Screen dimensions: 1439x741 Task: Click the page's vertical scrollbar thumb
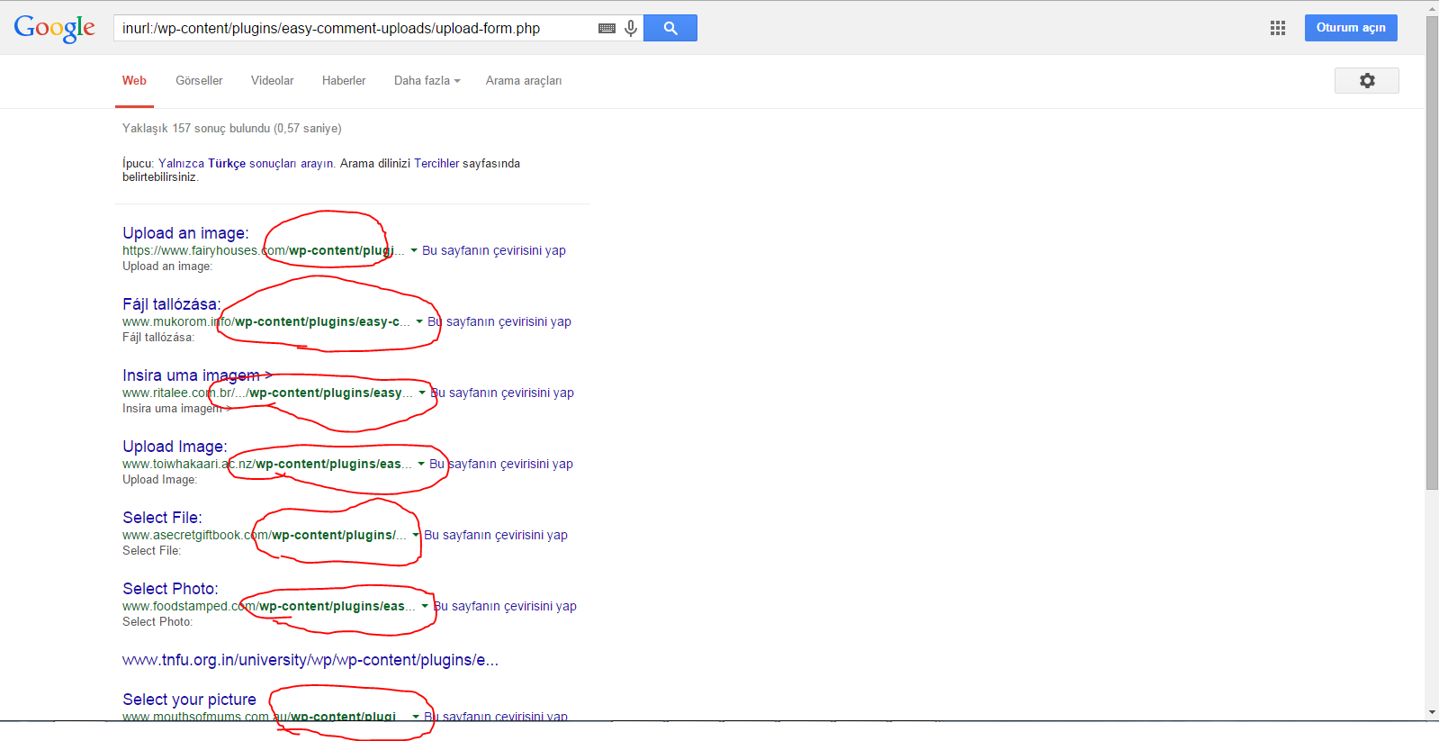coord(1432,253)
